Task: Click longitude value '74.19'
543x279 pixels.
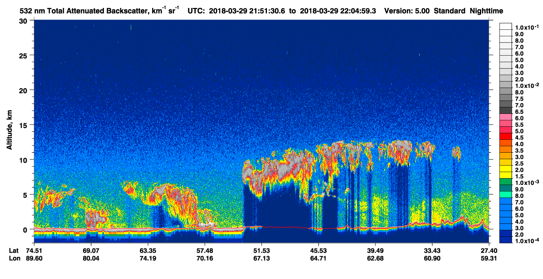Action: [x=147, y=258]
